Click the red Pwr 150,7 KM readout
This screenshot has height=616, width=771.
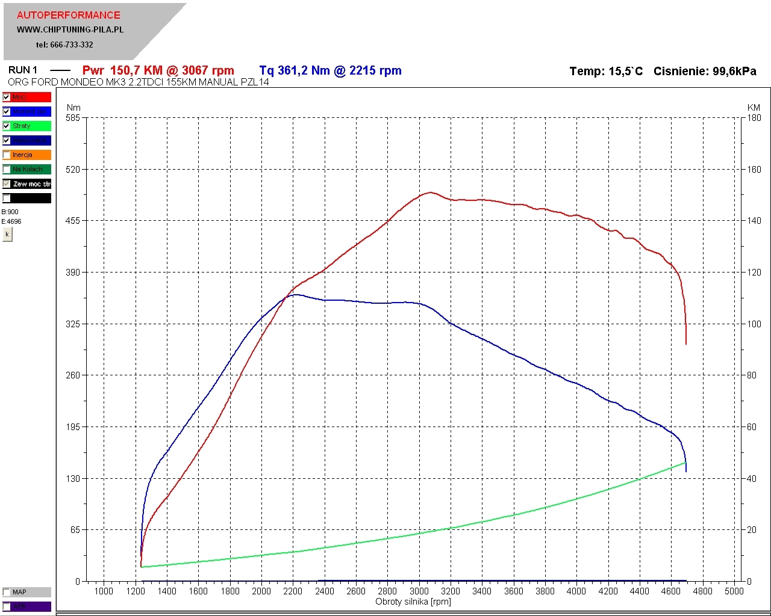pos(158,70)
